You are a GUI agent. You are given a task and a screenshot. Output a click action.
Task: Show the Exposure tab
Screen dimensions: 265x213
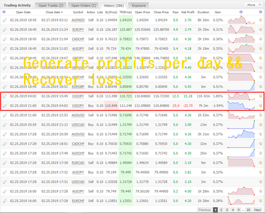click(139, 5)
